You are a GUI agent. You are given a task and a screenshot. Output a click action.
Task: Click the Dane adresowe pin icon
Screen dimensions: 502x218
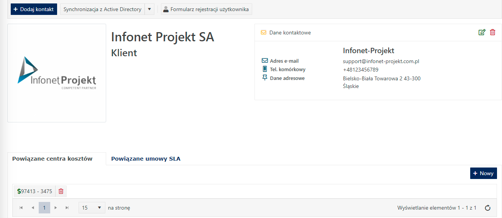[x=265, y=78]
